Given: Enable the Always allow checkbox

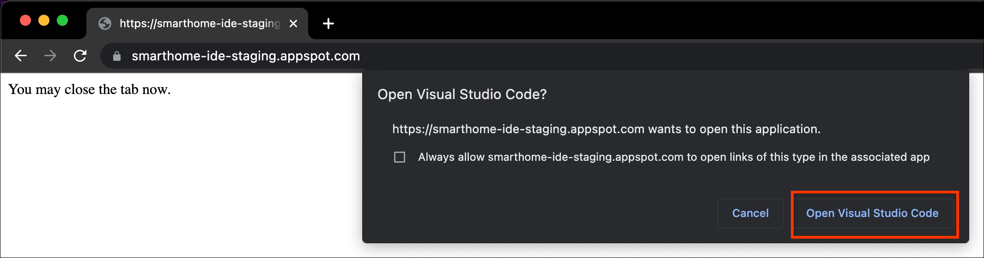Looking at the screenshot, I should 400,157.
